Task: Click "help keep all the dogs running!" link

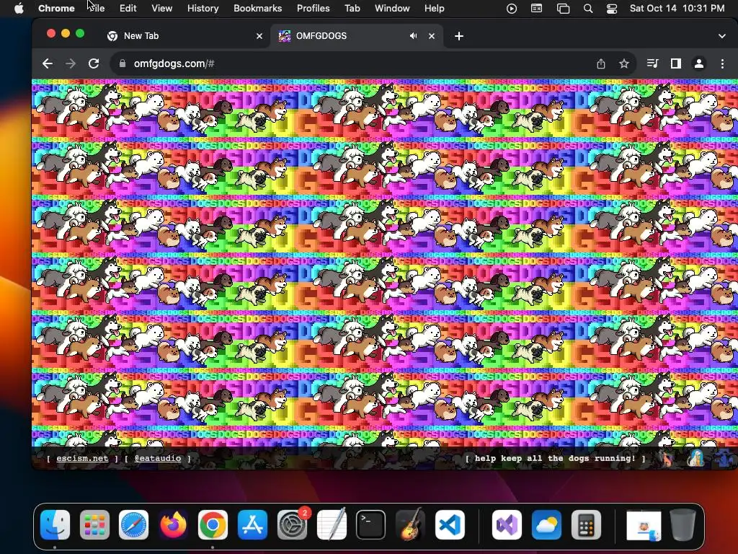Action: [556, 458]
